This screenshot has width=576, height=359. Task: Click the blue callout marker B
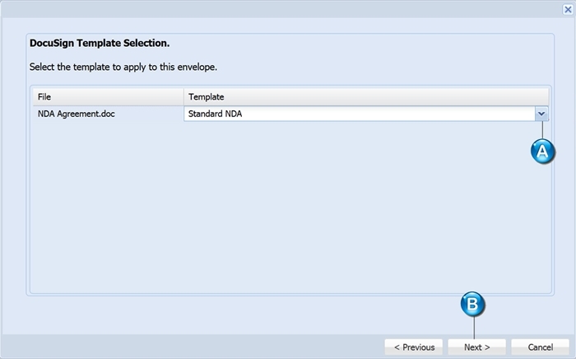[473, 305]
